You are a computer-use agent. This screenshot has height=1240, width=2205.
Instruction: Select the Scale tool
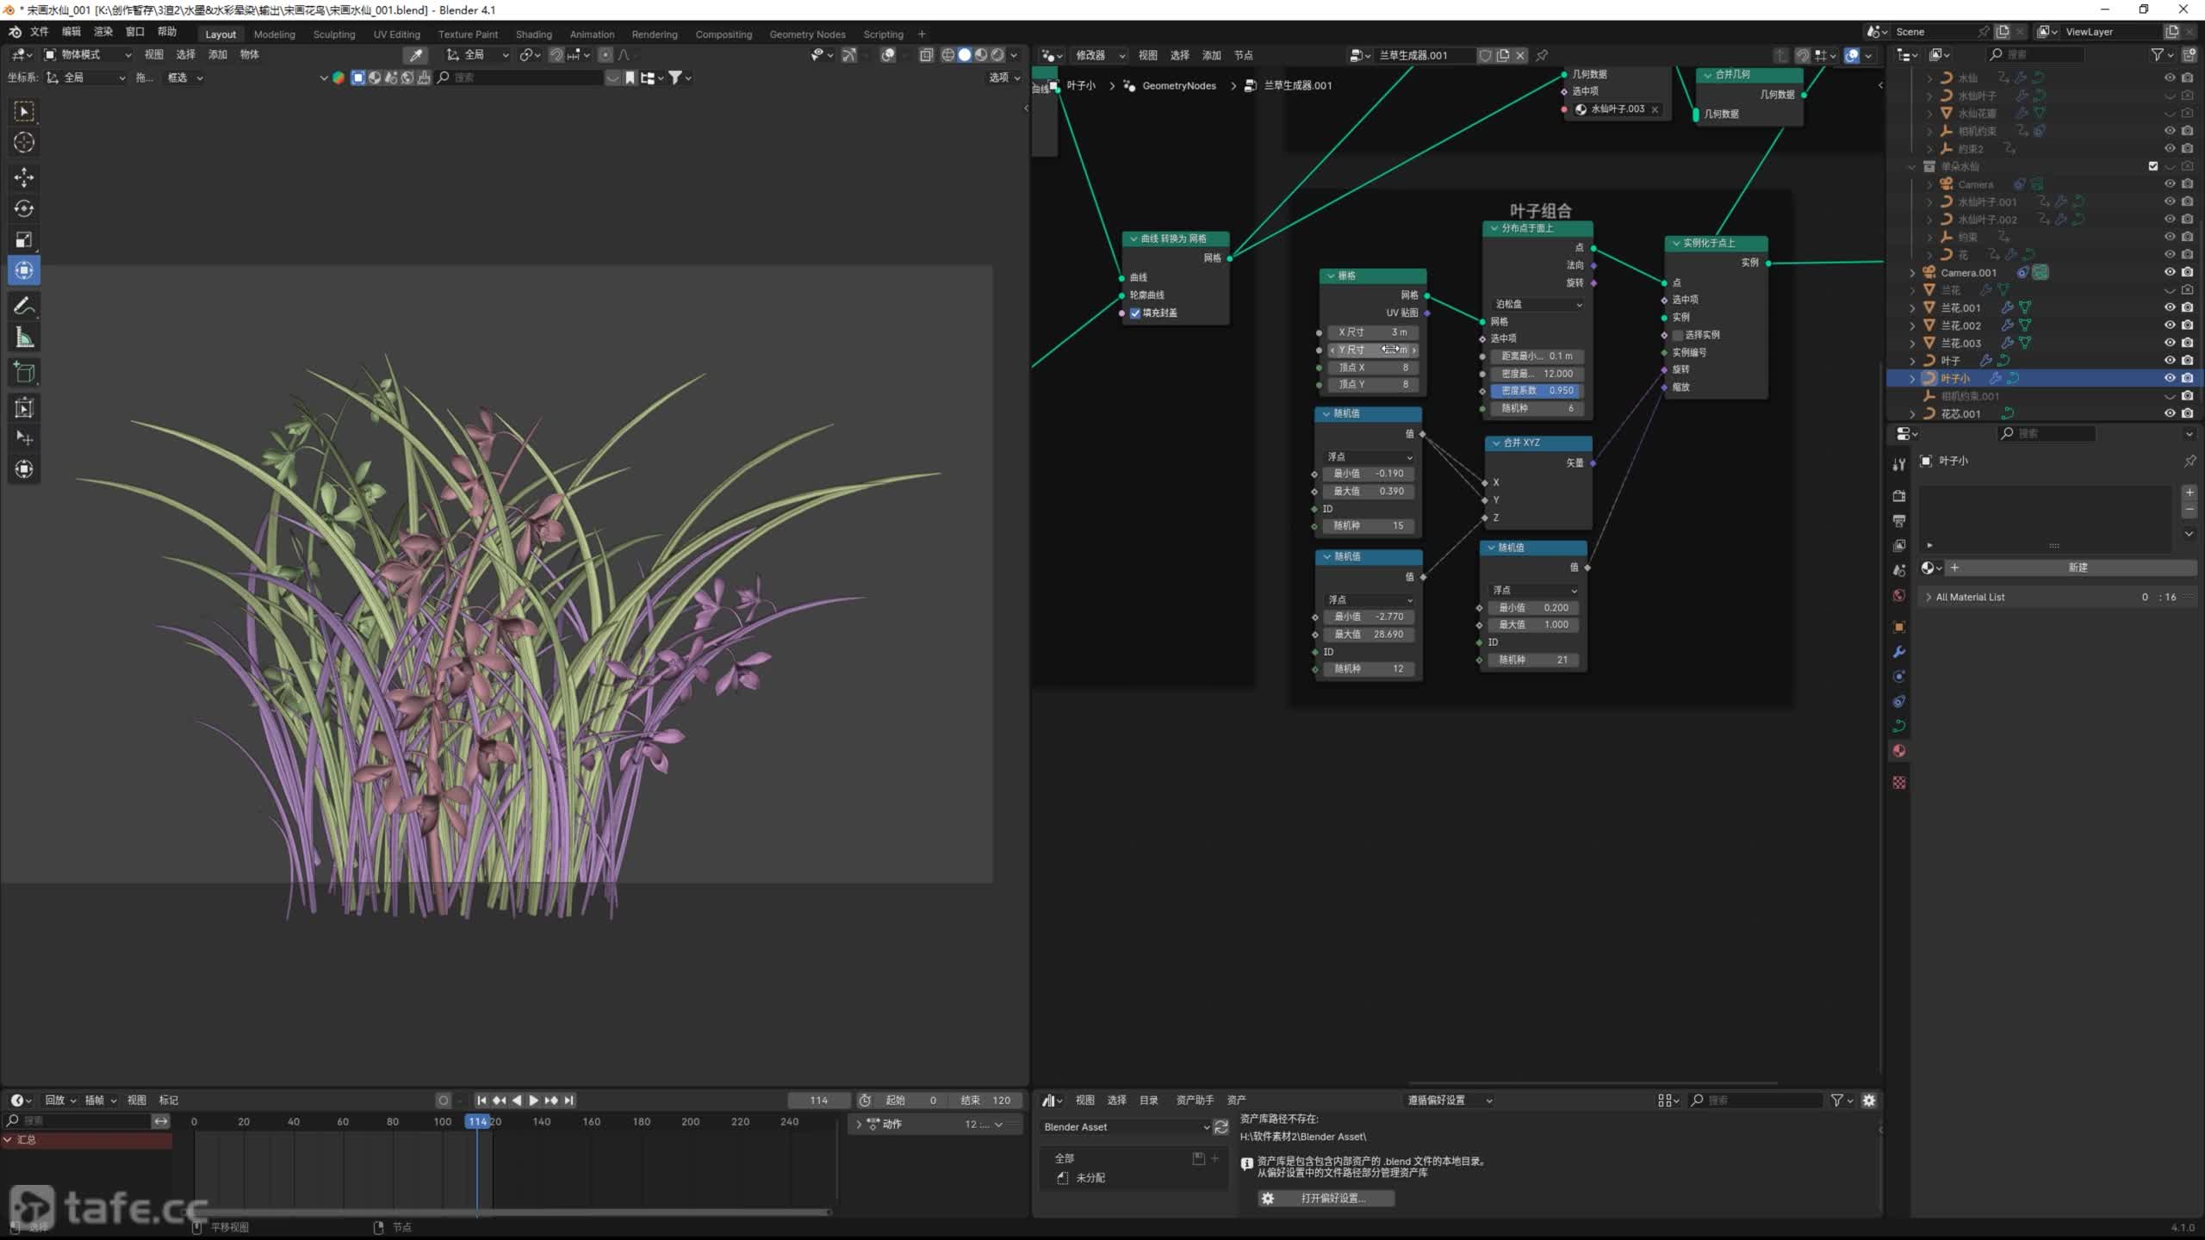tap(24, 239)
